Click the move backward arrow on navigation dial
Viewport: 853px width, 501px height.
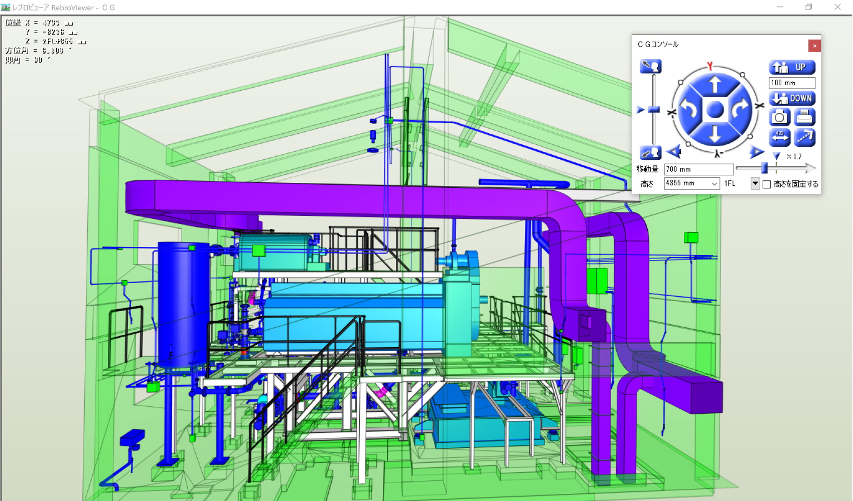point(715,134)
